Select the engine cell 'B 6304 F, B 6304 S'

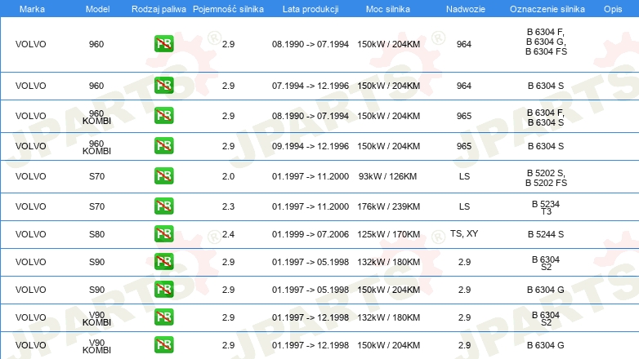click(x=546, y=117)
